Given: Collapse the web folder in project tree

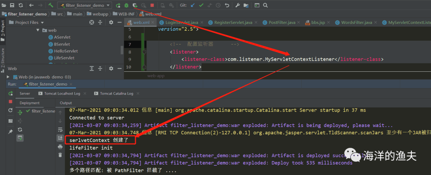Looking at the screenshot, I should click(x=38, y=30).
